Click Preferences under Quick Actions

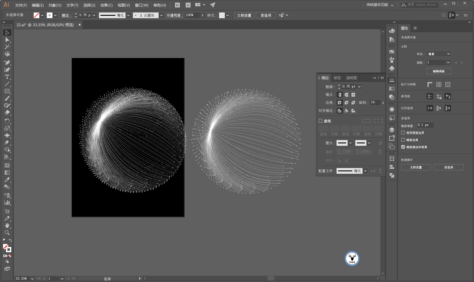pos(448,167)
